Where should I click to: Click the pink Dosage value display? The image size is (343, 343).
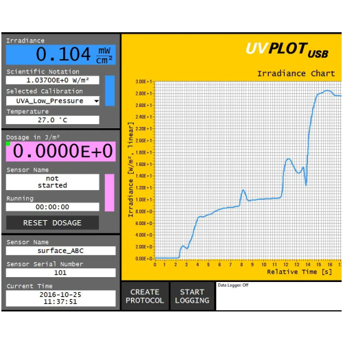[x=61, y=152]
